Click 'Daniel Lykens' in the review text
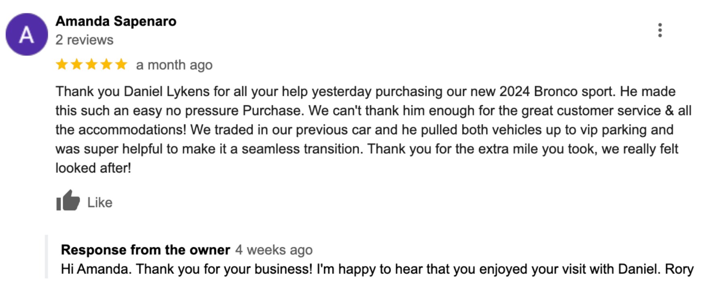 pos(167,91)
